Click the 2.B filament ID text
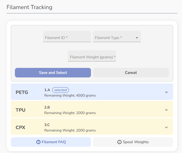The height and width of the screenshot is (153, 182). coord(47,107)
